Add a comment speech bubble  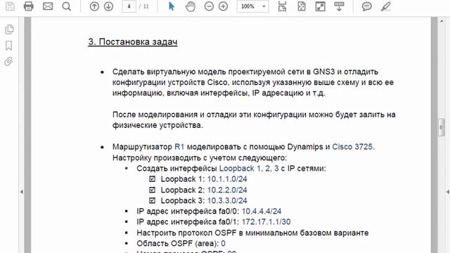click(367, 6)
